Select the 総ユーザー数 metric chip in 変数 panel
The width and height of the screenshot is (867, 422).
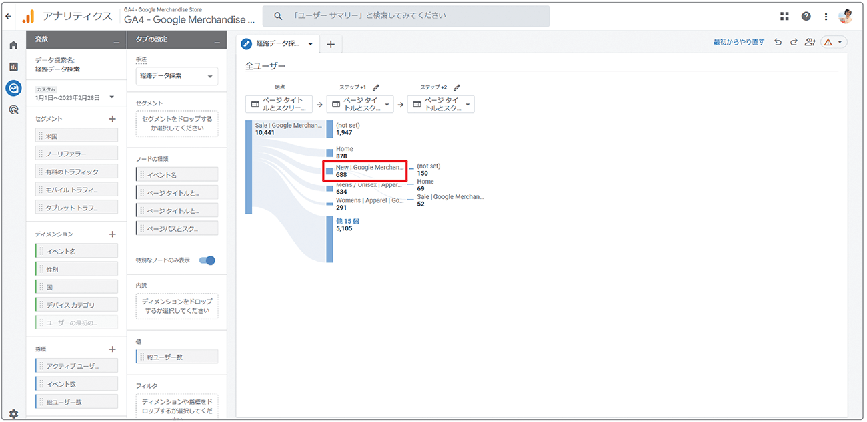(76, 402)
